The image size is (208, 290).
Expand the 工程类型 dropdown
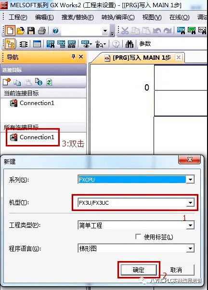(x=190, y=225)
